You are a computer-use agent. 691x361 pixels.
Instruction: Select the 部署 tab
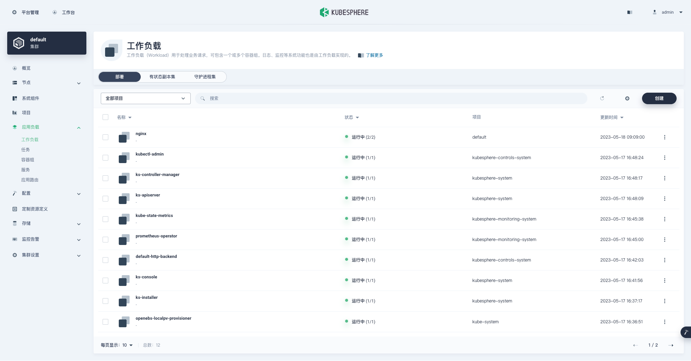point(119,77)
